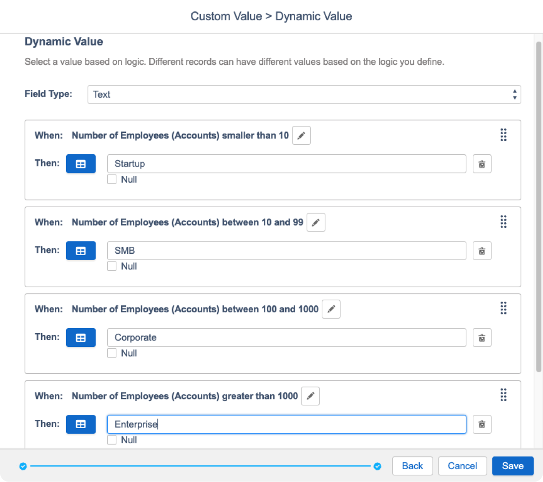Edit the 'smaller than 10' condition

pyautogui.click(x=301, y=136)
